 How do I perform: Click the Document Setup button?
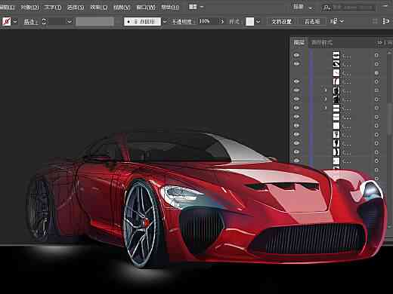click(x=281, y=22)
